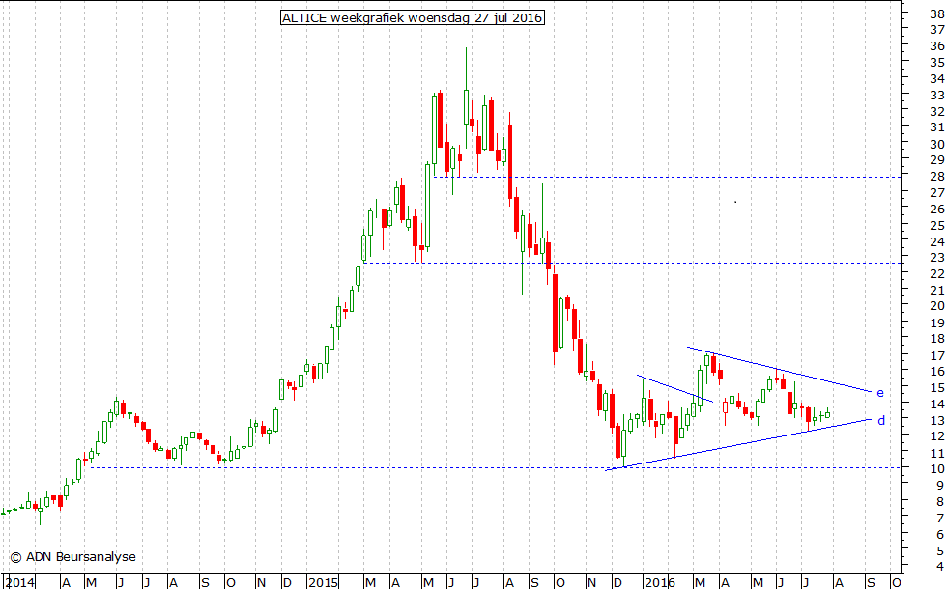947x589 pixels.
Task: Click price label 5 on the price axis
Action: pyautogui.click(x=941, y=551)
